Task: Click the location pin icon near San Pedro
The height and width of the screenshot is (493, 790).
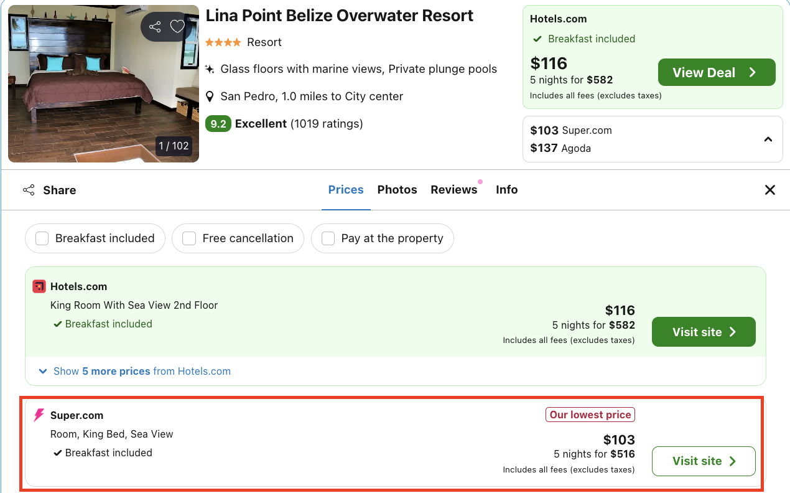Action: 211,96
